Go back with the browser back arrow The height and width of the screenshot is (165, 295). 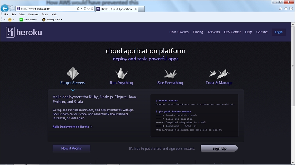5,8
